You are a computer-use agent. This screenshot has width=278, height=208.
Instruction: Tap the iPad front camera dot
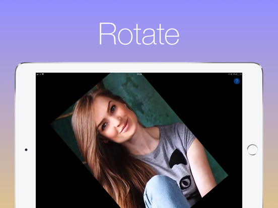pyautogui.click(x=26, y=150)
